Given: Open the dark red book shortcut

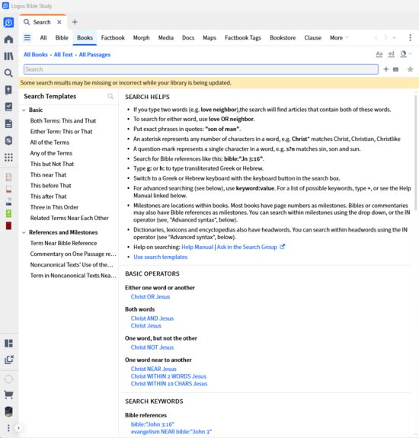Looking at the screenshot, I should 8,225.
